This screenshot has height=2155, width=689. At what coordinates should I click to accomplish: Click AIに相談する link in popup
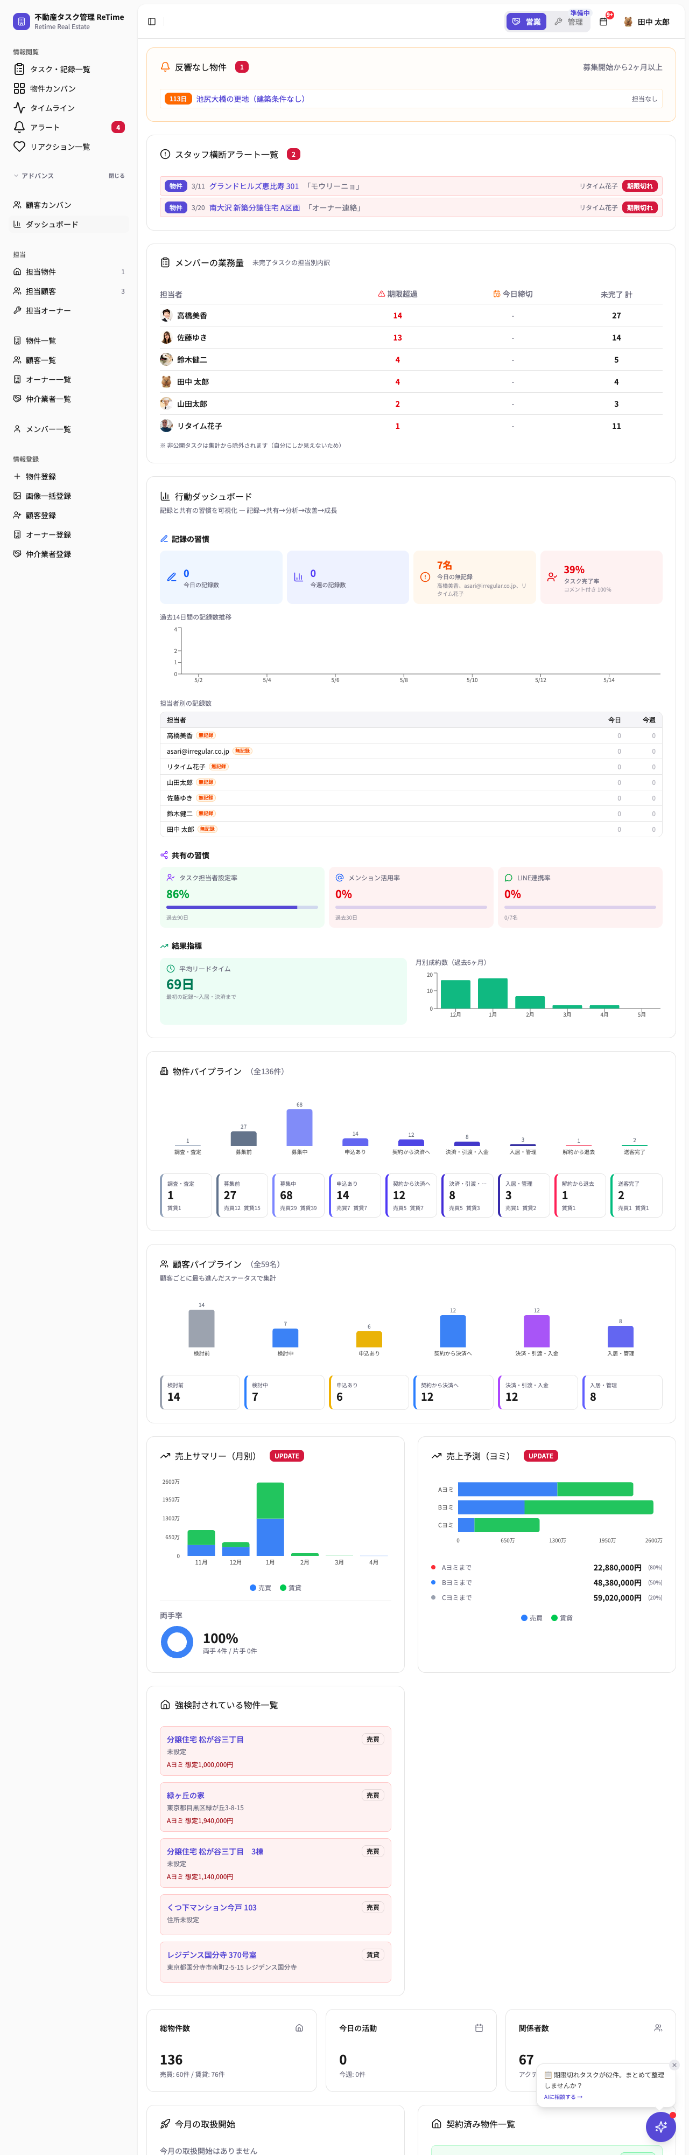tap(563, 2096)
